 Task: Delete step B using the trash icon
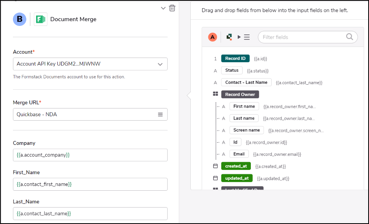coord(172,8)
